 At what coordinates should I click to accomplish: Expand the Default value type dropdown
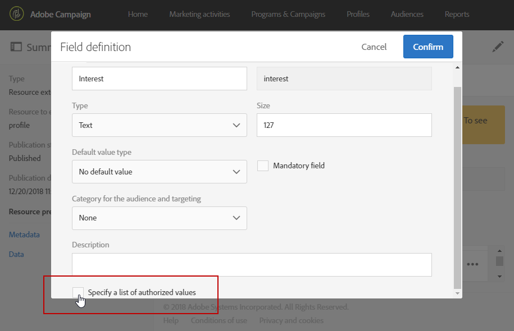[x=160, y=172]
